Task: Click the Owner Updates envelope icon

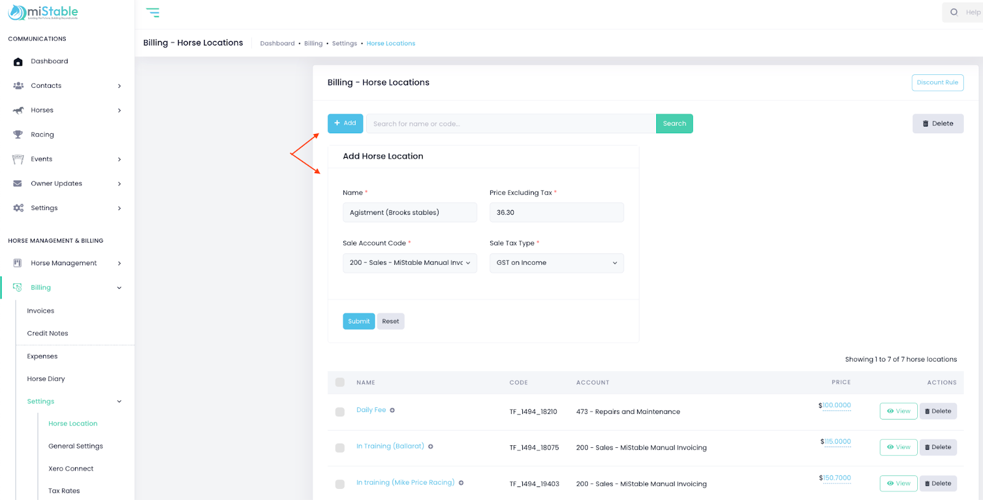Action: (18, 184)
